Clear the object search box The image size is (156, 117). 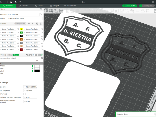tap(42, 58)
